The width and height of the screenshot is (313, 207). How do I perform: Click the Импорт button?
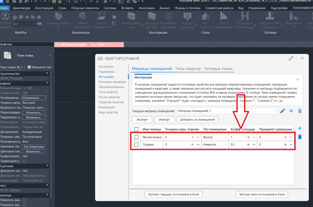coord(165,119)
